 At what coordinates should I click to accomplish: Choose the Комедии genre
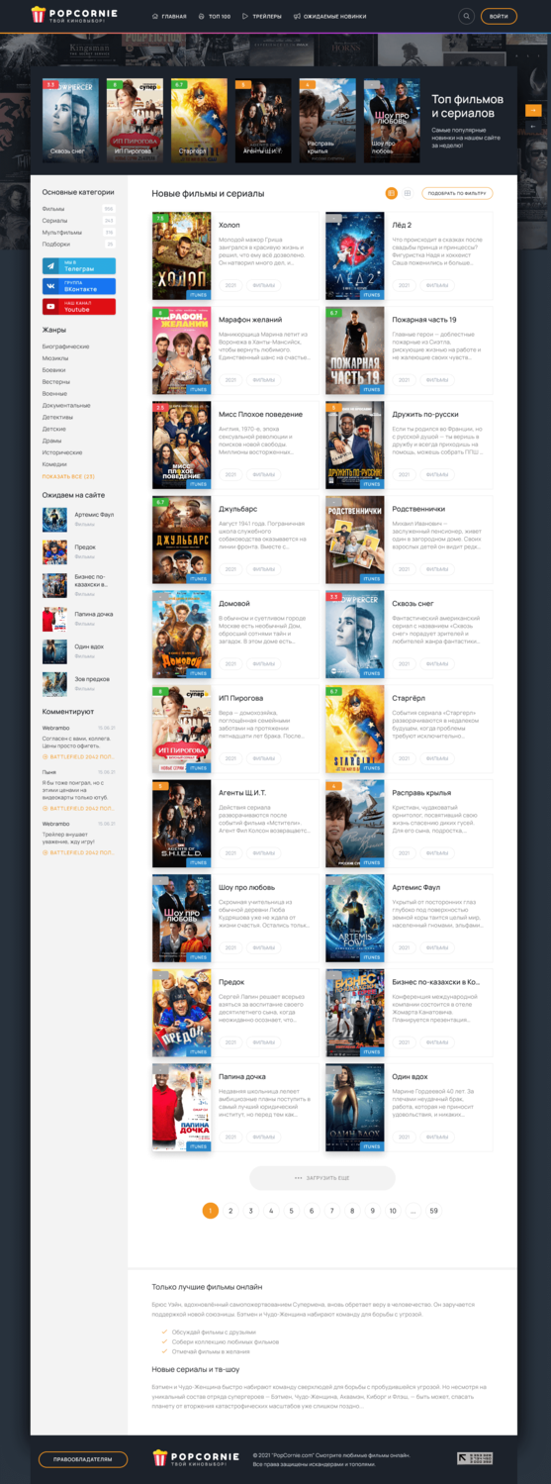click(54, 464)
